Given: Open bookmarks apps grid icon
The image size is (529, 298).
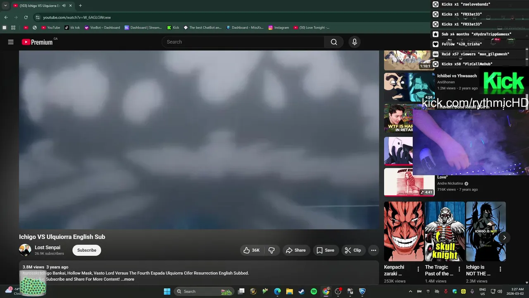Looking at the screenshot, I should pos(13,28).
